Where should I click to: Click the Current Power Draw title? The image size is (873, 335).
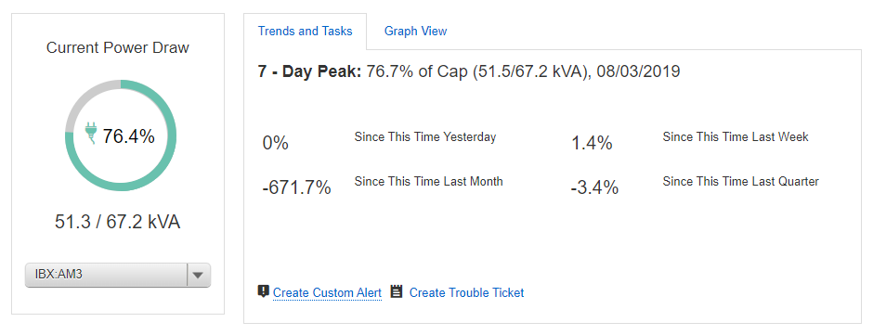click(x=117, y=48)
